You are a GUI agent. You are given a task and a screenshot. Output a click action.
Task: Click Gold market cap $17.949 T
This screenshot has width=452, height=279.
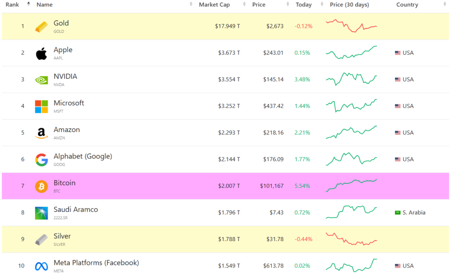point(227,26)
